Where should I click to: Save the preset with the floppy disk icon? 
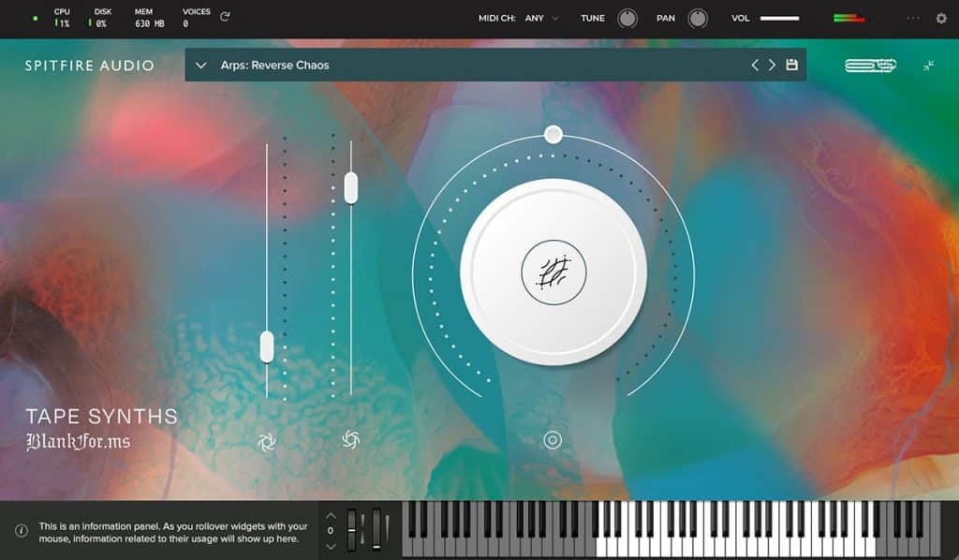point(791,65)
